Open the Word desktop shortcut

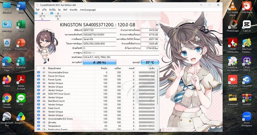click(21, 8)
